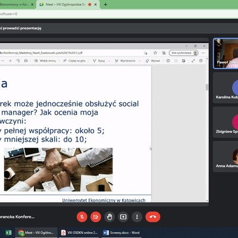Select the Wymaż eraser tool
The width and height of the screenshot is (238, 238).
pyautogui.click(x=153, y=61)
